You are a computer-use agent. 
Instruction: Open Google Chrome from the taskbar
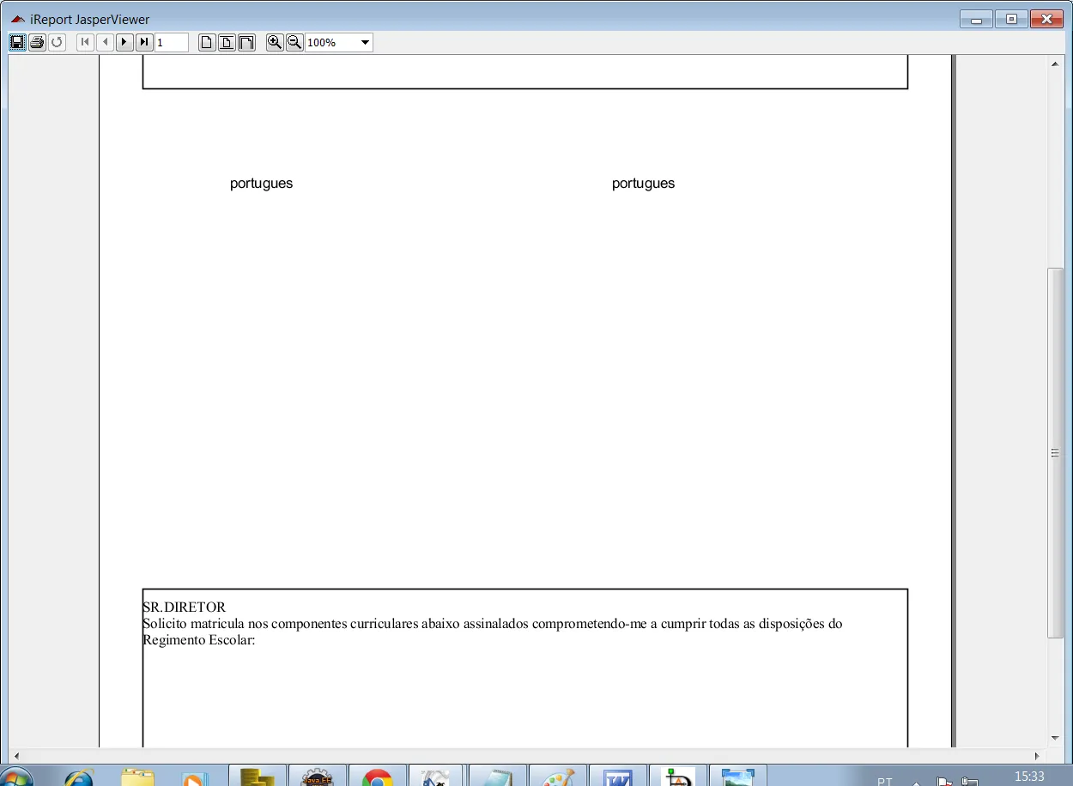click(378, 777)
